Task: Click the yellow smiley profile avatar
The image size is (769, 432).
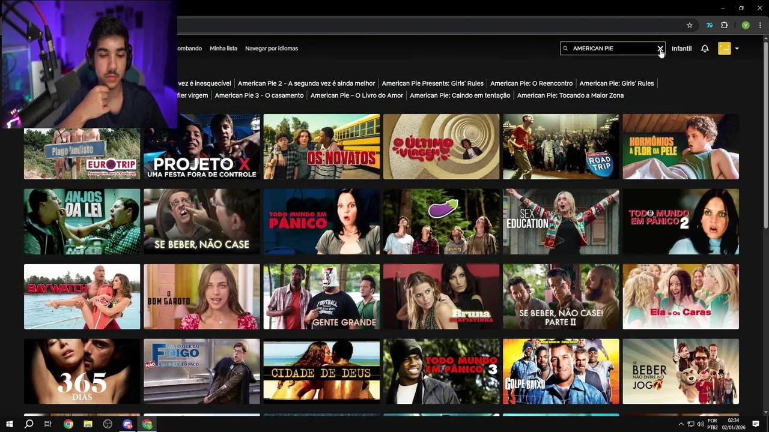Action: tap(725, 49)
